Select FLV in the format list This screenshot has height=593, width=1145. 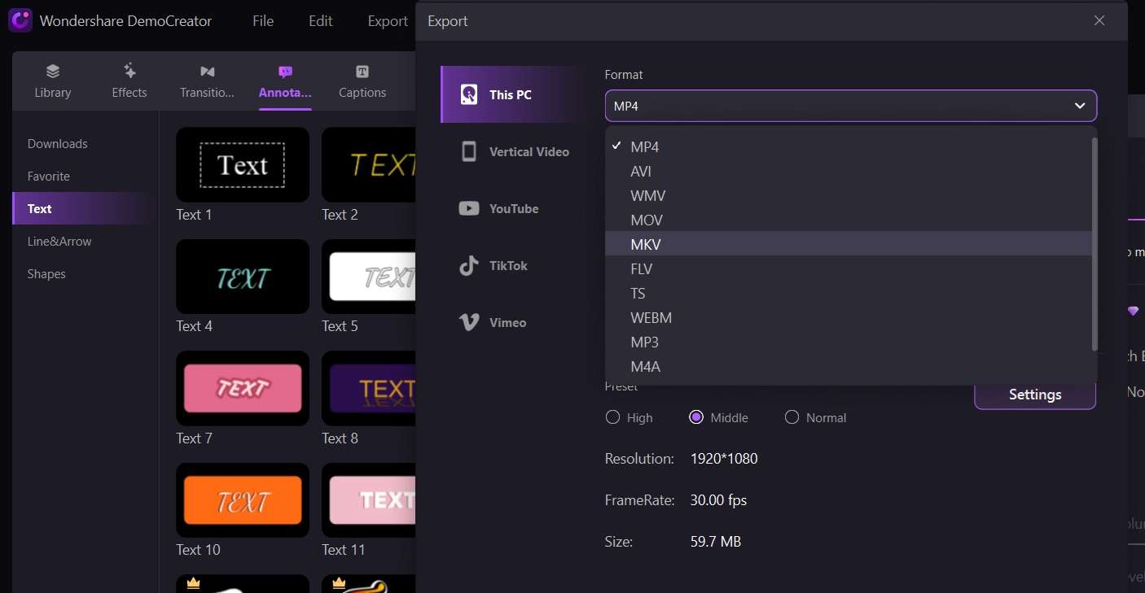849,269
